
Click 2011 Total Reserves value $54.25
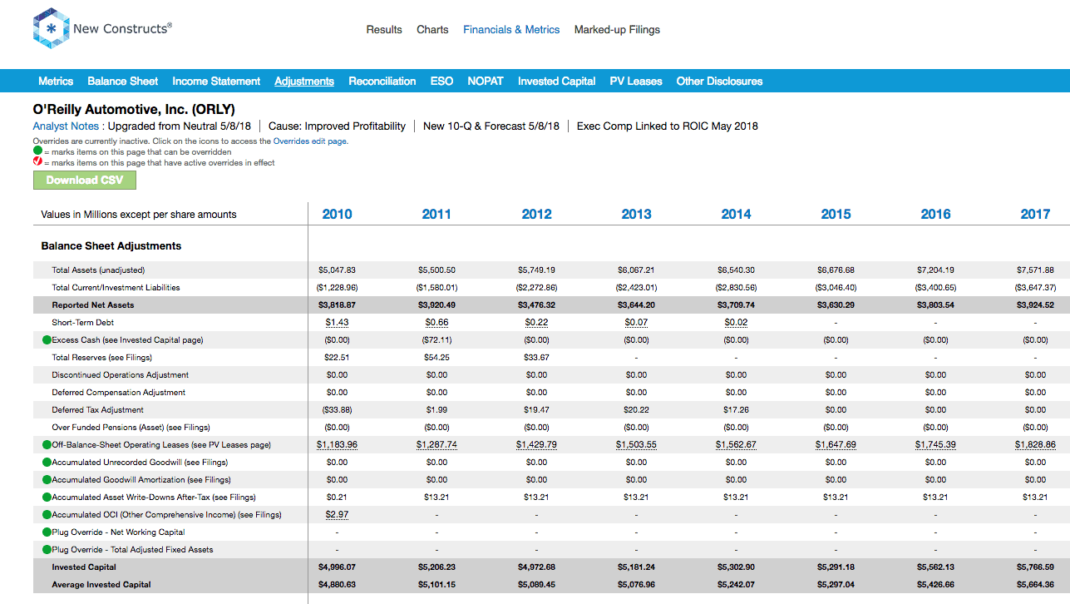pyautogui.click(x=436, y=357)
